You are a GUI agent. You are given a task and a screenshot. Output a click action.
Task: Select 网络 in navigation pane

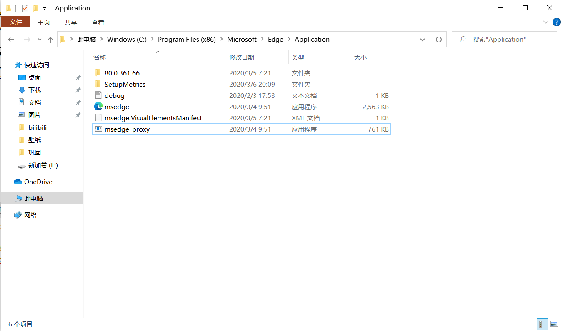tap(30, 215)
